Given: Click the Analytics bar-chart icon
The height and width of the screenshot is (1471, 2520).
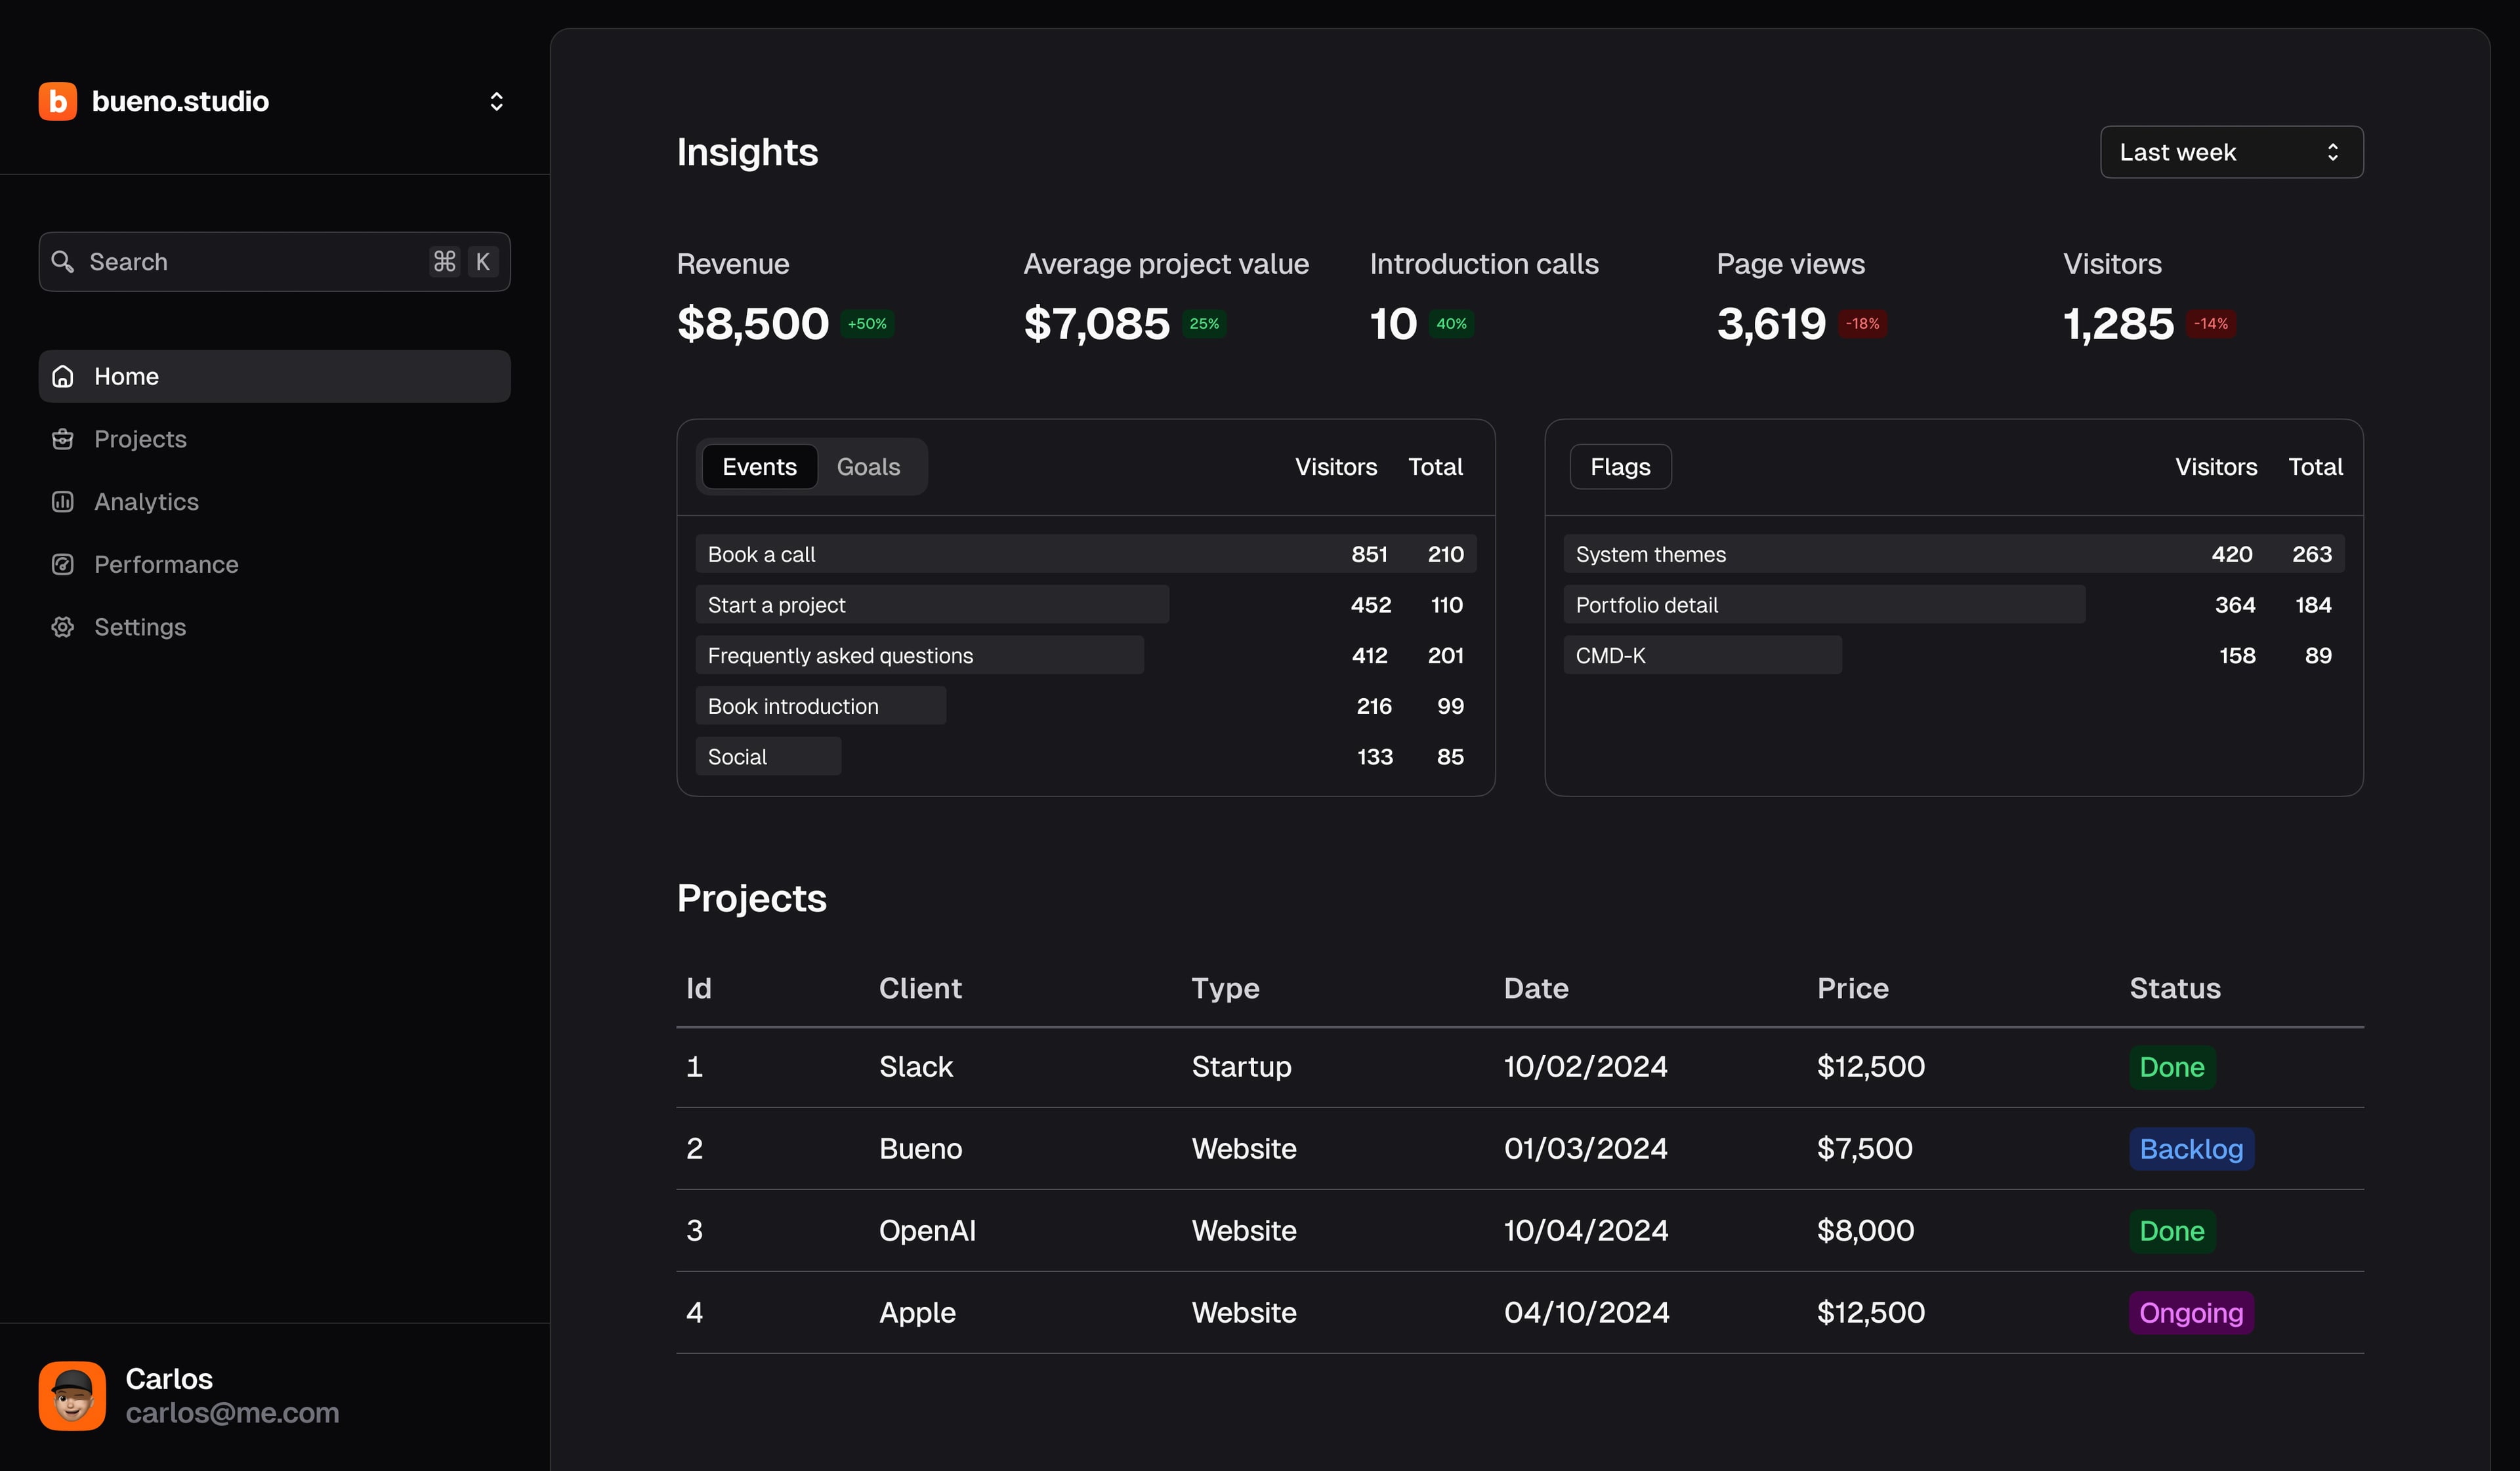Looking at the screenshot, I should pyautogui.click(x=62, y=501).
